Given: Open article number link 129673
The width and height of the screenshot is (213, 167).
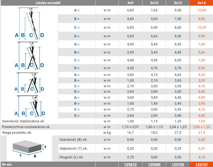Looking at the screenshot, I should click(130, 164).
